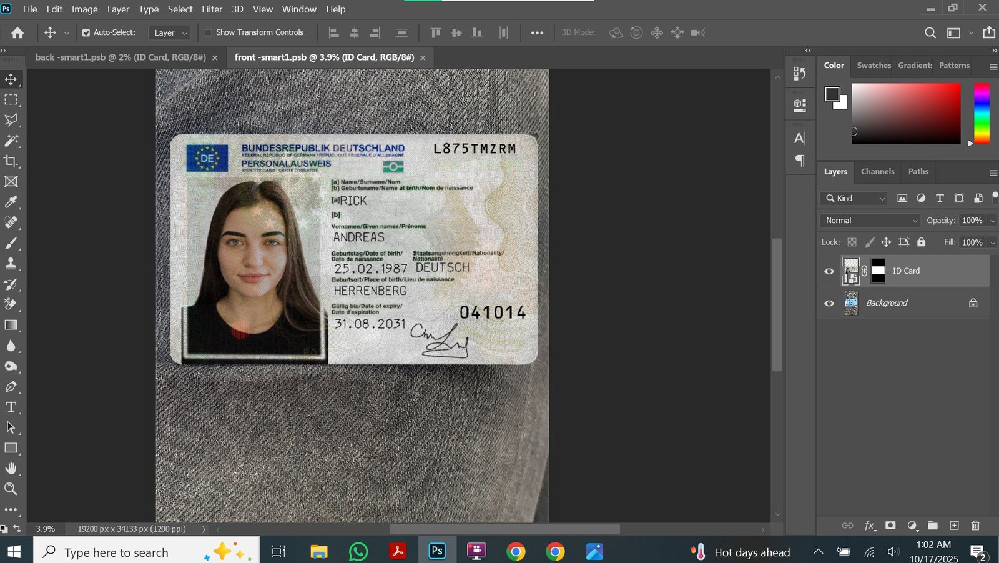Open Google Chrome from the Windows taskbar
The width and height of the screenshot is (999, 563).
[516, 552]
